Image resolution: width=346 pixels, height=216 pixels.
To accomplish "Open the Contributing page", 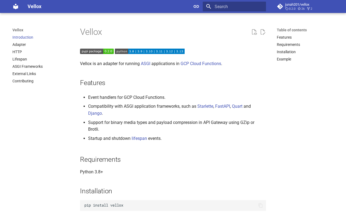I will coord(23,81).
